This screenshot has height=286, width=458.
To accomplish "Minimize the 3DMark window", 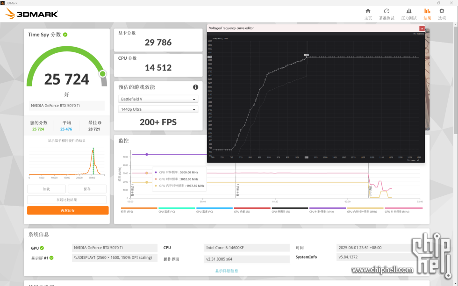I will (426, 3).
